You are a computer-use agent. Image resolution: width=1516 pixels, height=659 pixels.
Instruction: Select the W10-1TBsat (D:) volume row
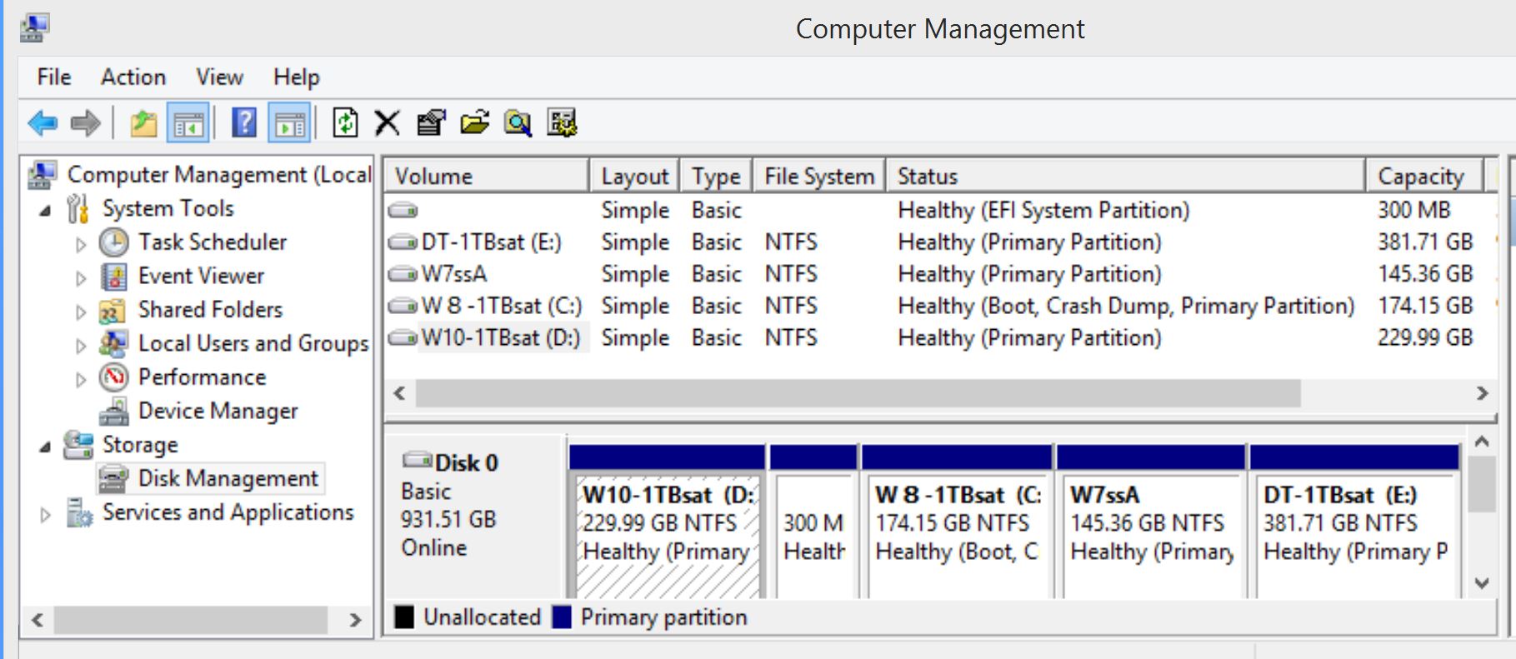[x=940, y=338]
